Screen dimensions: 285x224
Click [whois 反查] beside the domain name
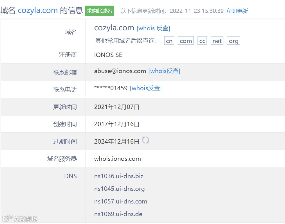click(153, 28)
